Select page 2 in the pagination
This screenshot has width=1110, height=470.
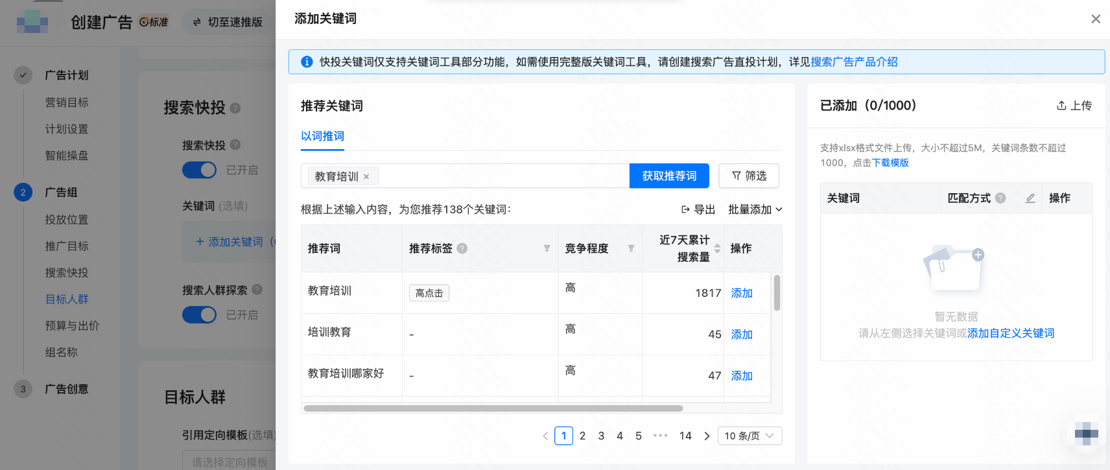tap(582, 436)
